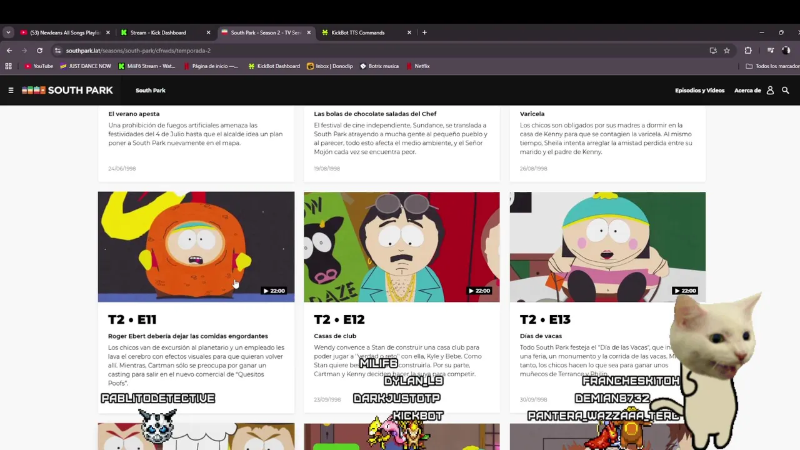Click the South Park show nav link
This screenshot has width=800, height=450.
pos(151,91)
